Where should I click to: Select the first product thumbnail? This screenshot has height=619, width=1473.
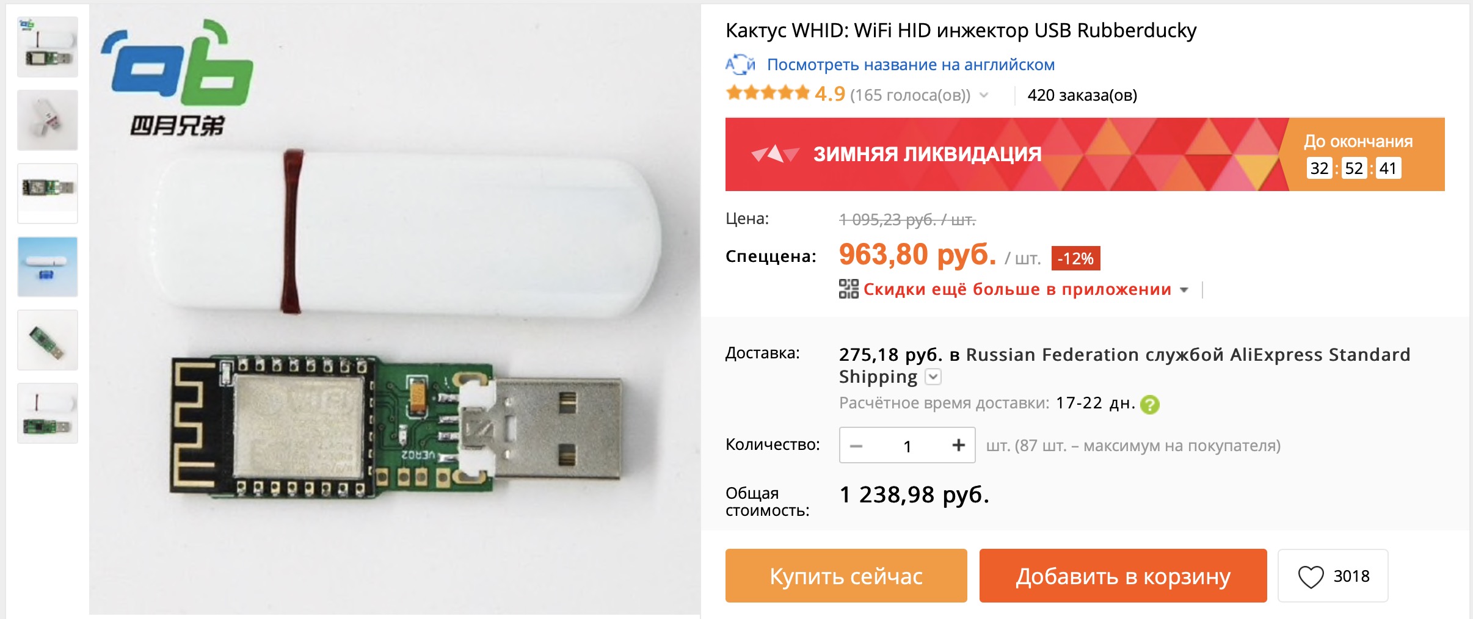pyautogui.click(x=48, y=47)
